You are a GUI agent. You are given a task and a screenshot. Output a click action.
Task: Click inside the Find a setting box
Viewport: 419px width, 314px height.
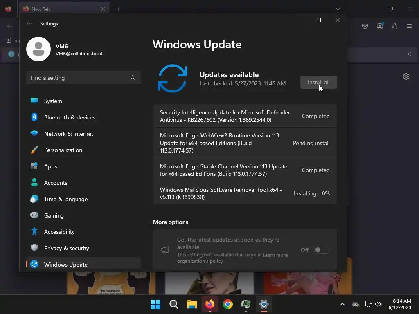[x=83, y=78]
